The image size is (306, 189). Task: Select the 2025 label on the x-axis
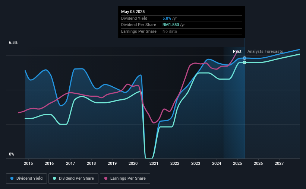point(237,163)
